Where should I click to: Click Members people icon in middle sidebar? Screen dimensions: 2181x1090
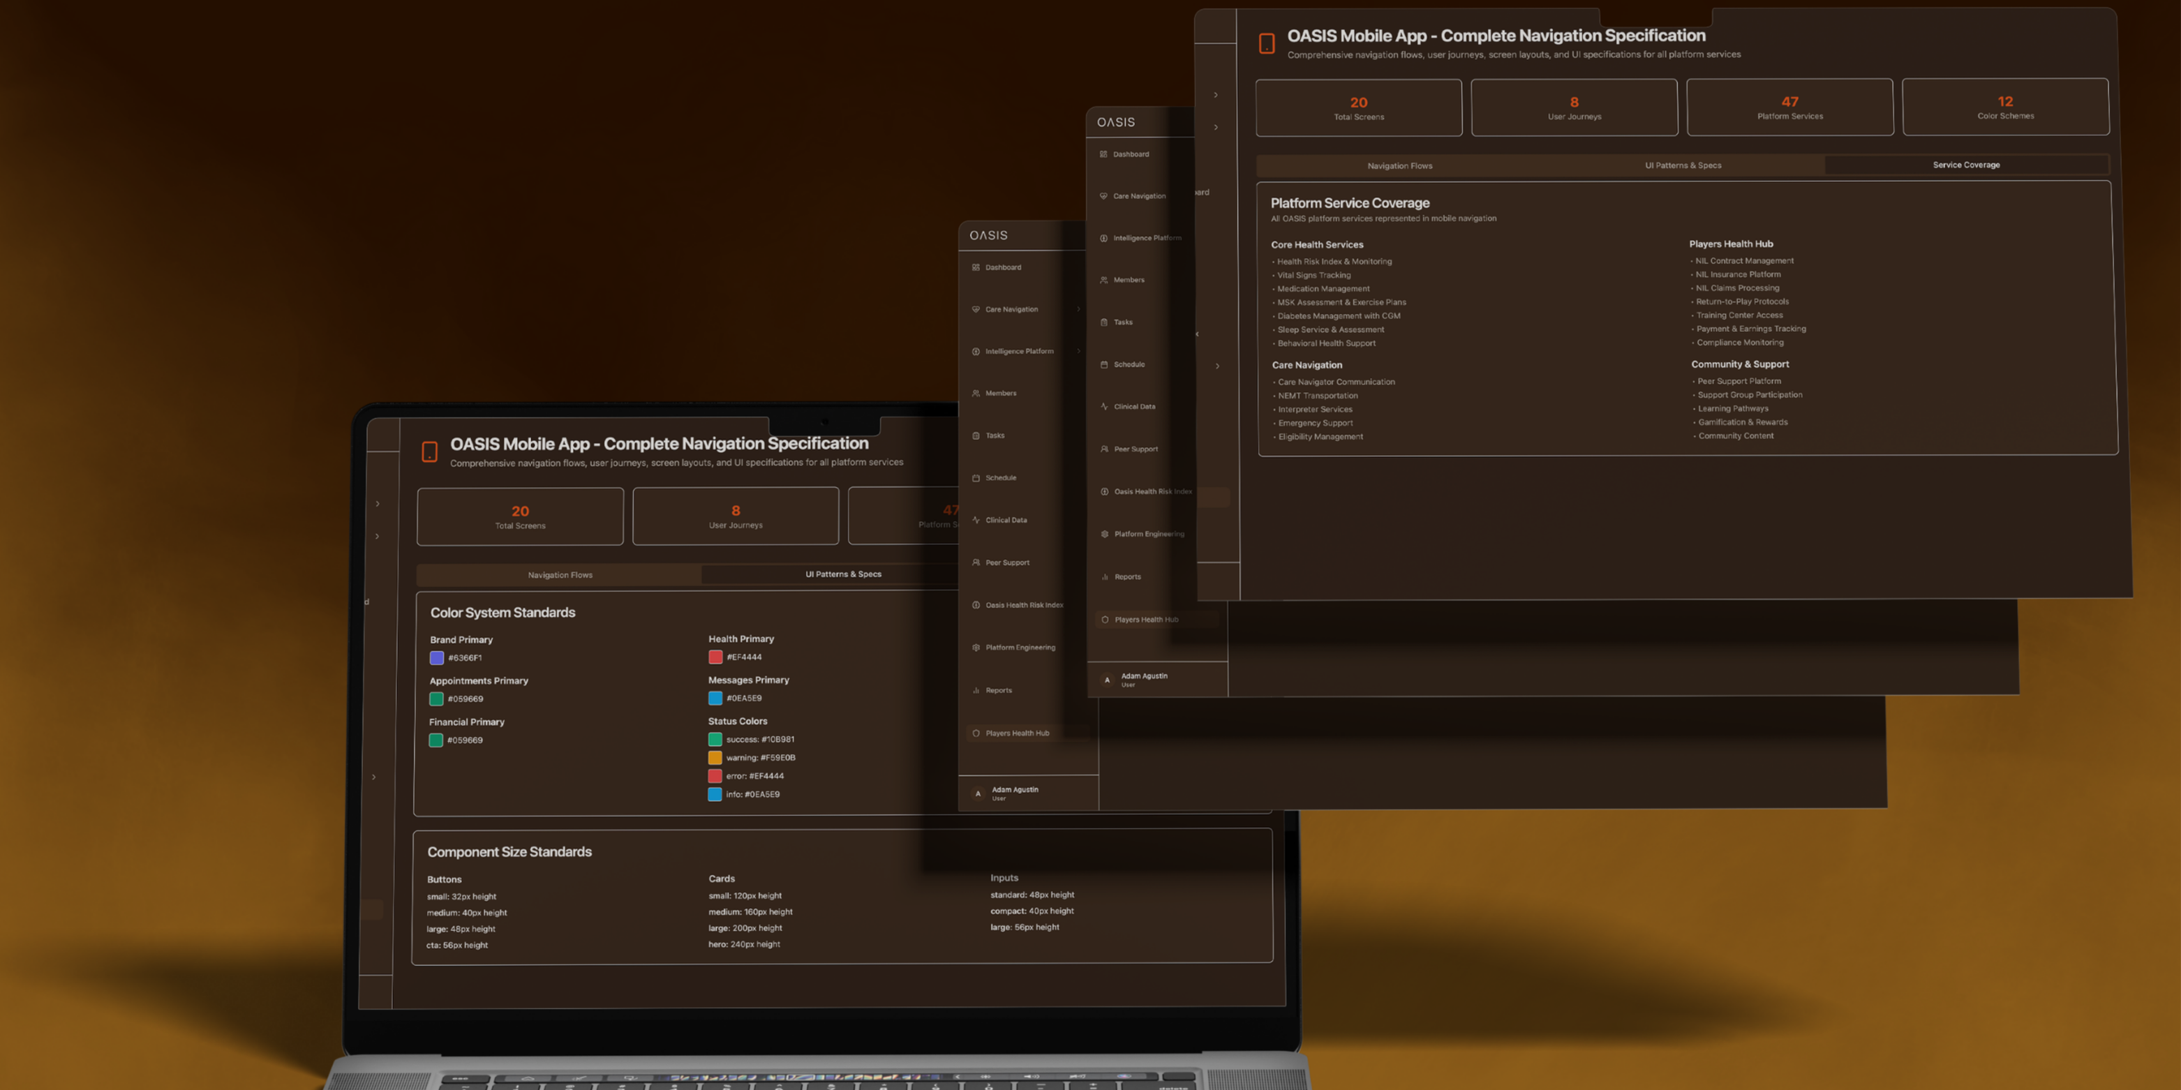tap(1103, 280)
